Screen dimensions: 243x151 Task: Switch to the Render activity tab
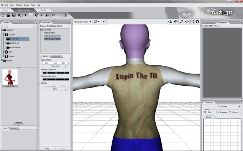coord(43,10)
